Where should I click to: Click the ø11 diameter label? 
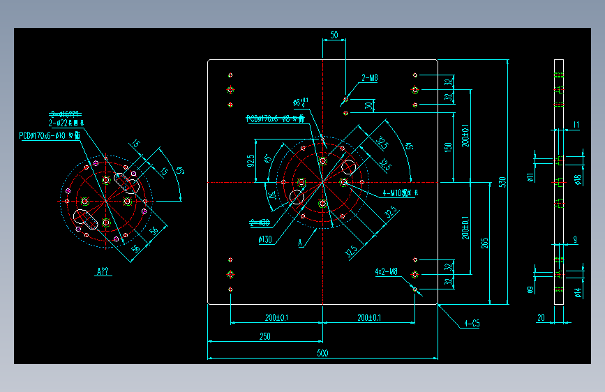click(x=530, y=177)
